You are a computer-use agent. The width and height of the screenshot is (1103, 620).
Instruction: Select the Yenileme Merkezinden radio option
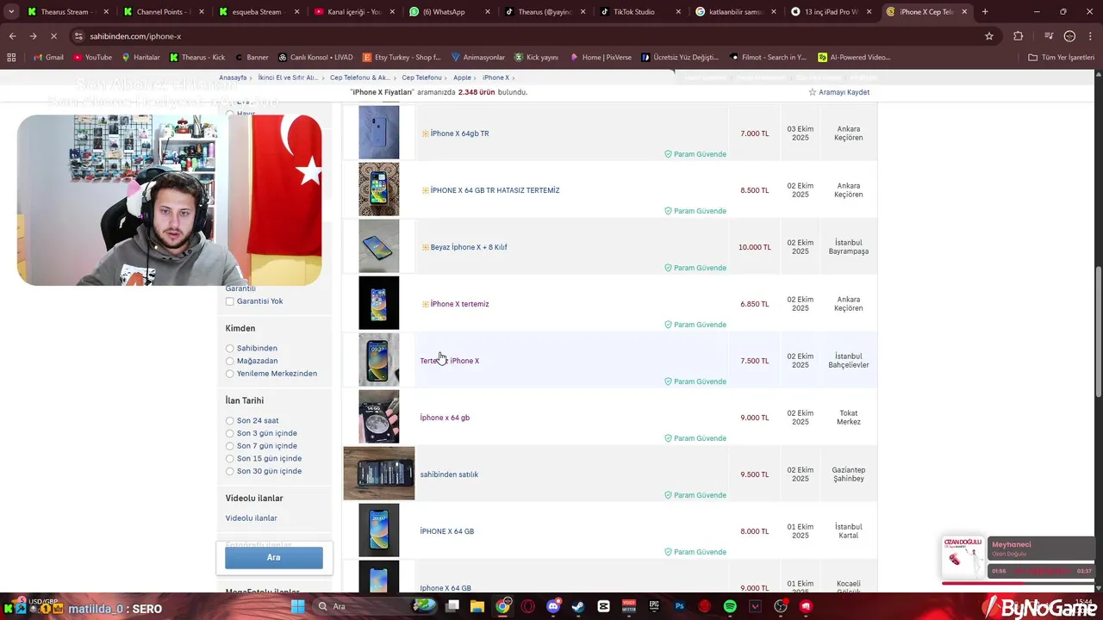pyautogui.click(x=230, y=374)
